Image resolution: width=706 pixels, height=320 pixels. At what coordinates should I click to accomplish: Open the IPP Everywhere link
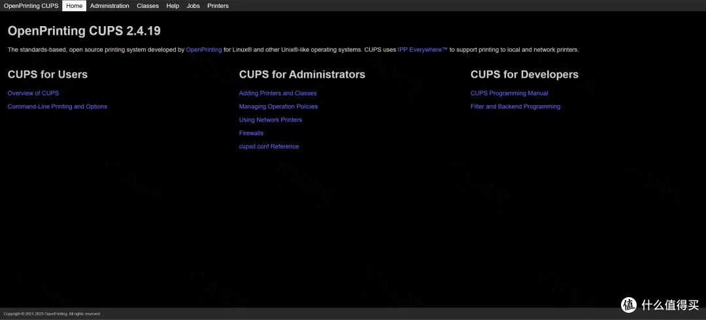click(422, 50)
